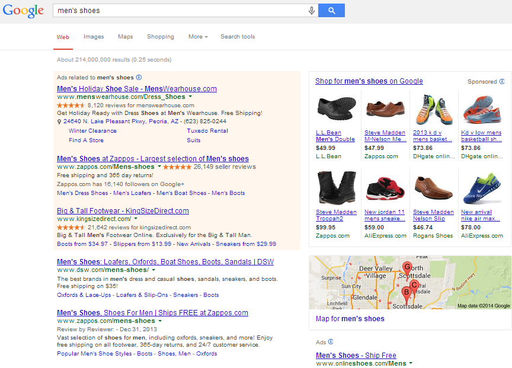Click the L.L.Bean black shoe image
This screenshot has width=512, height=368.
337,109
